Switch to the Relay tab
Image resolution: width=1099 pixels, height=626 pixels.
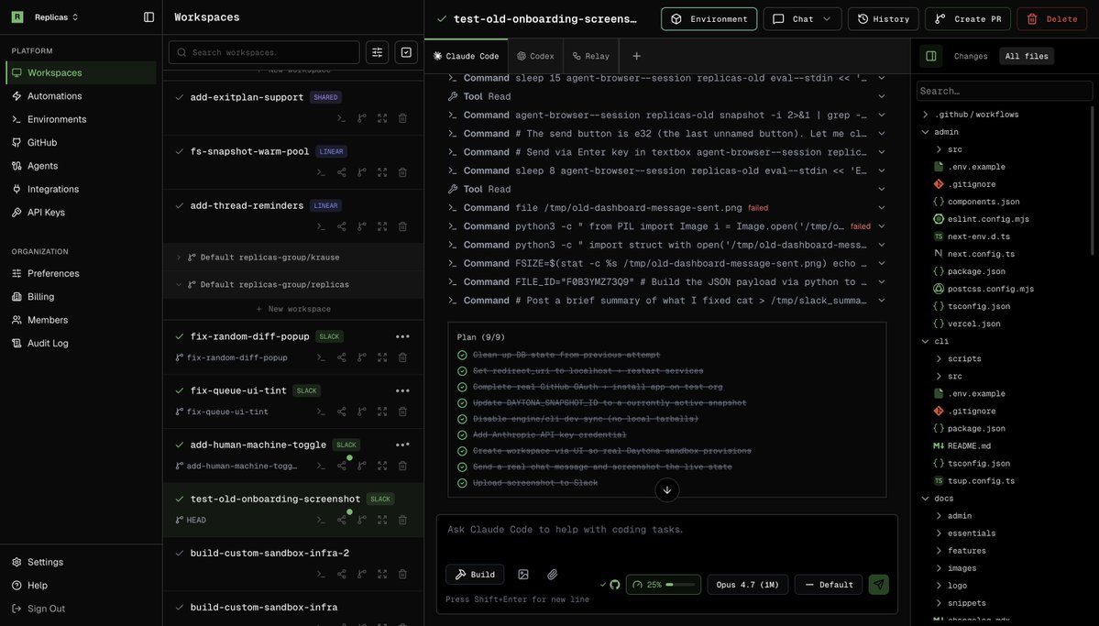tap(591, 56)
